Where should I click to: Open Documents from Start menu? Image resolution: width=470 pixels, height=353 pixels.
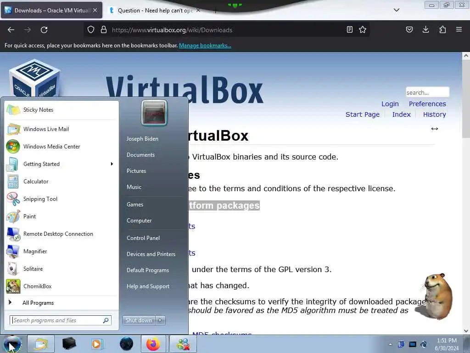(x=140, y=155)
